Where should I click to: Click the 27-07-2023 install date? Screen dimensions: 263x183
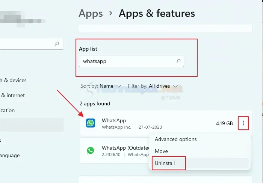pyautogui.click(x=150, y=127)
